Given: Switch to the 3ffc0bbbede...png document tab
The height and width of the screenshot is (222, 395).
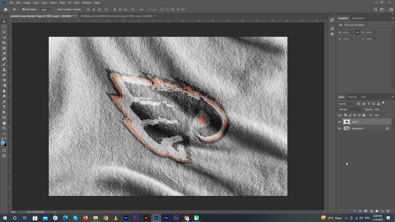Looking at the screenshot, I should 116,16.
